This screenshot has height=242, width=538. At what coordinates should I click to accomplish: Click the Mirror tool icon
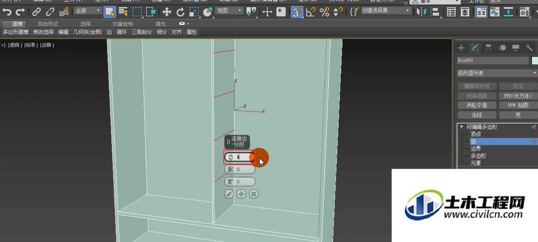[421, 12]
